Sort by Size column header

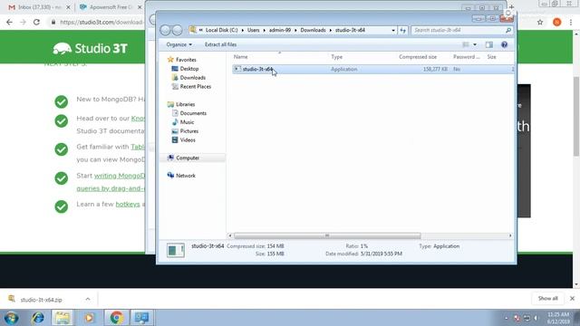point(491,57)
